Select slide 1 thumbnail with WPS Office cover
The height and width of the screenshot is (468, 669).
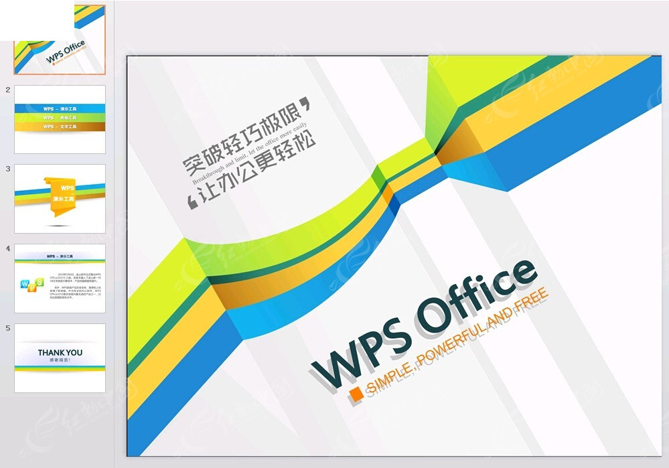coord(60,40)
